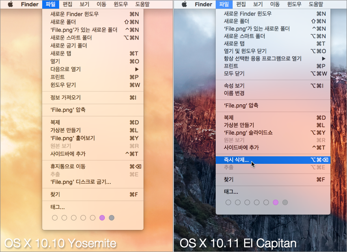Choose 사이드바에 추가 in El Capitan menu

273,147
